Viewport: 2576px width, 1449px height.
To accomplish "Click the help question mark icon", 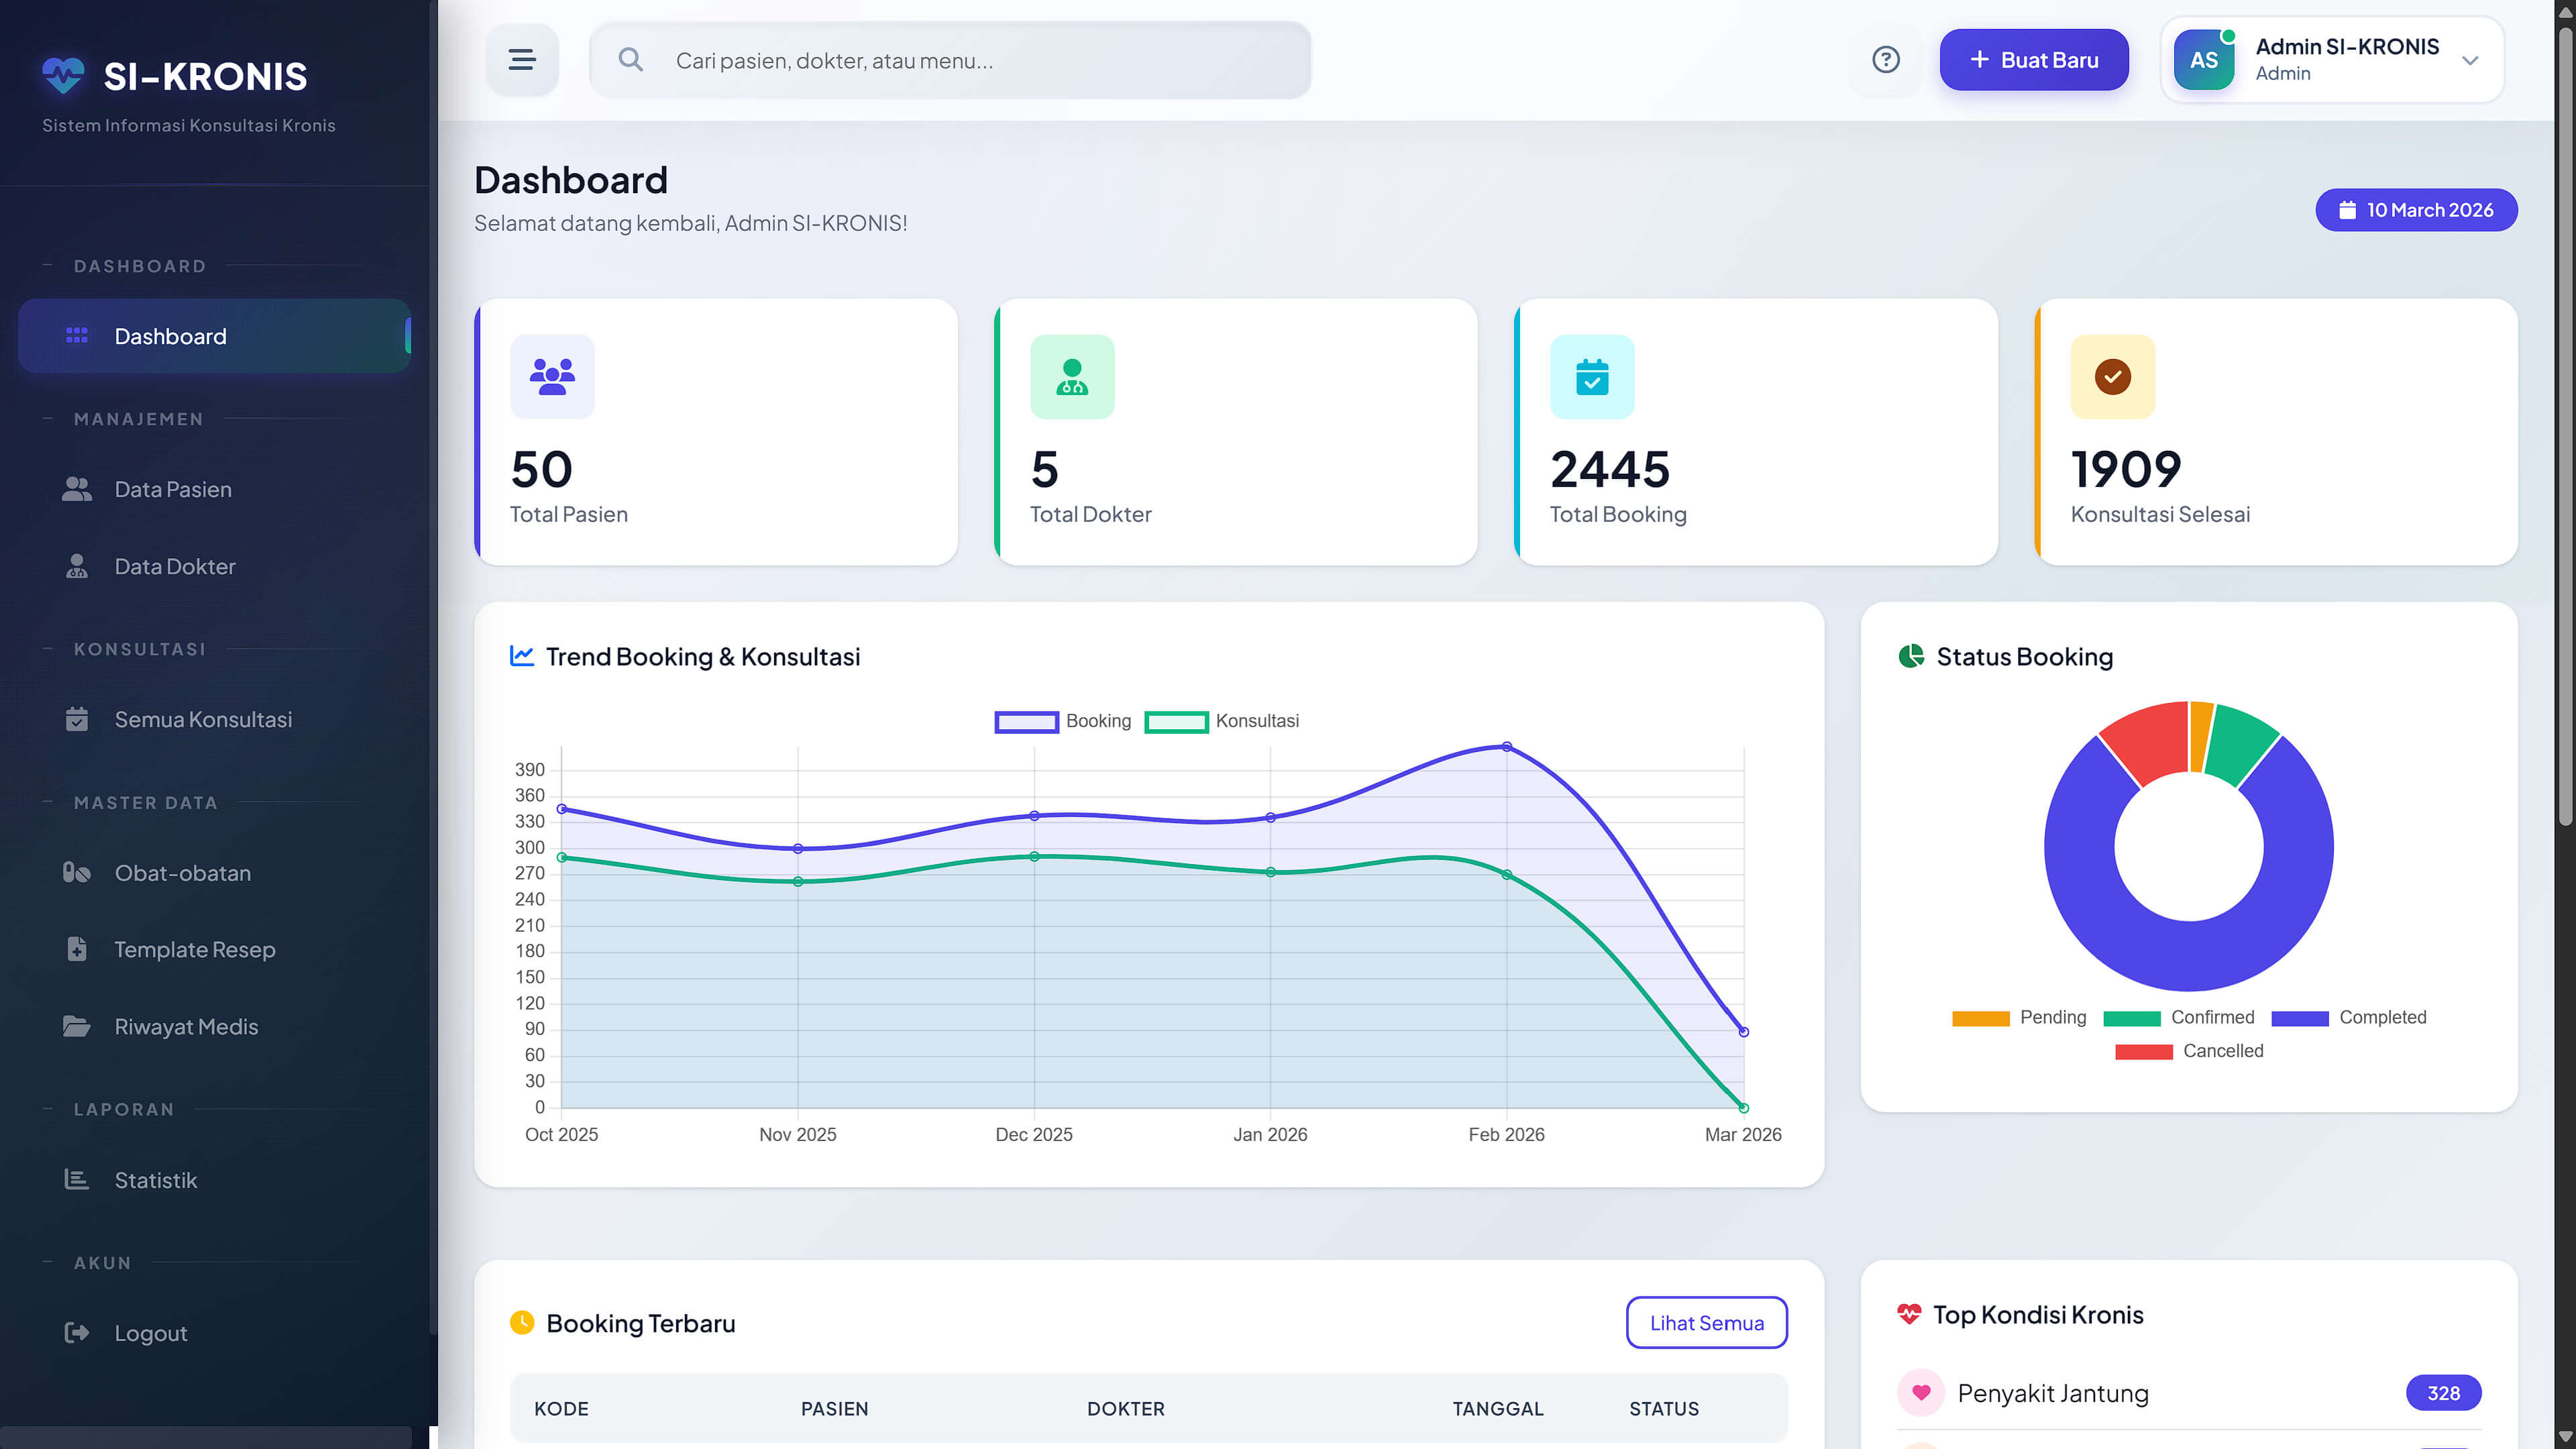I will coord(1885,60).
